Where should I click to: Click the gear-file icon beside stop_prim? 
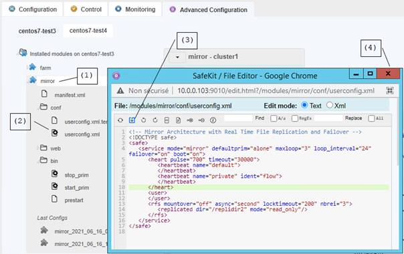(x=54, y=173)
